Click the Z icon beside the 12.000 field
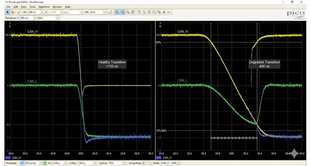The width and height of the screenshot is (311, 166). (x=46, y=12)
